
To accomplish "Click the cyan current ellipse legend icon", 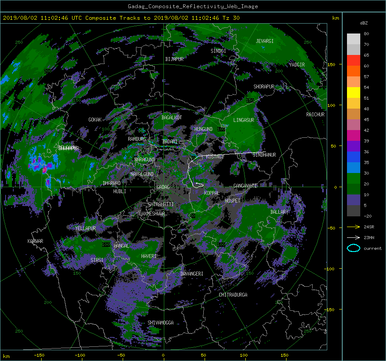I will click(353, 248).
